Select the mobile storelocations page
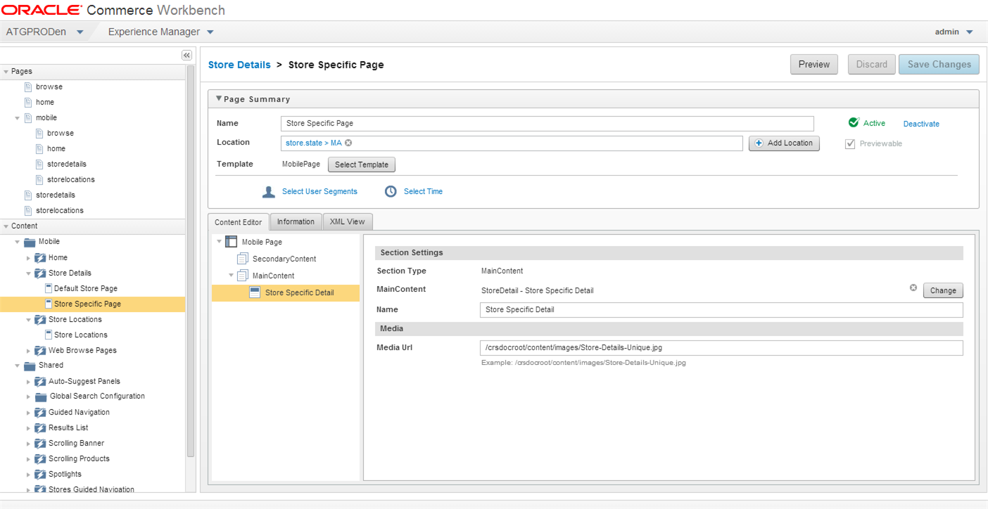 point(70,179)
